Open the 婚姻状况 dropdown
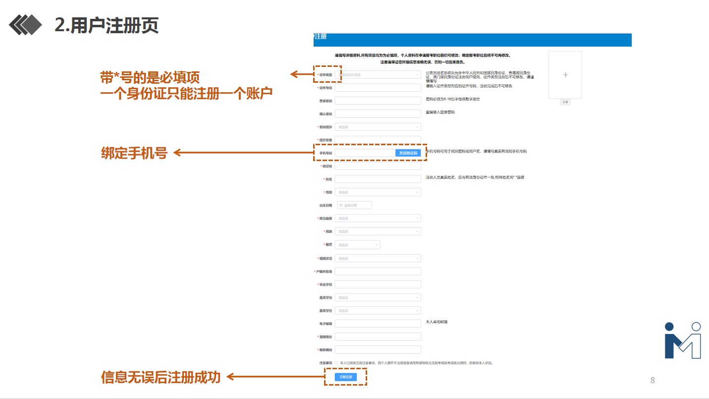709x399 pixels. click(x=378, y=258)
